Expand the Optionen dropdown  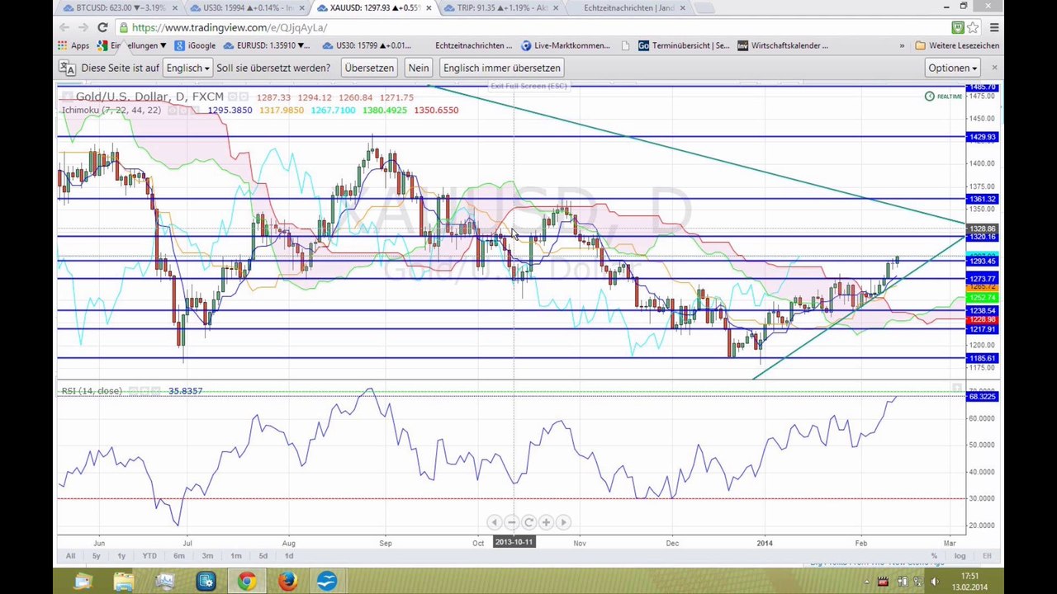coord(952,68)
